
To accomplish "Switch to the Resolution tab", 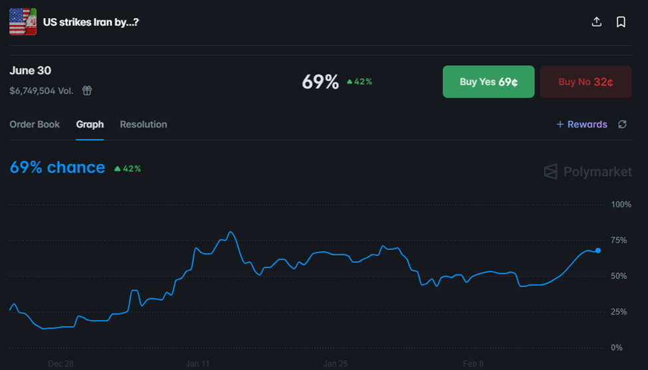I will click(x=144, y=124).
